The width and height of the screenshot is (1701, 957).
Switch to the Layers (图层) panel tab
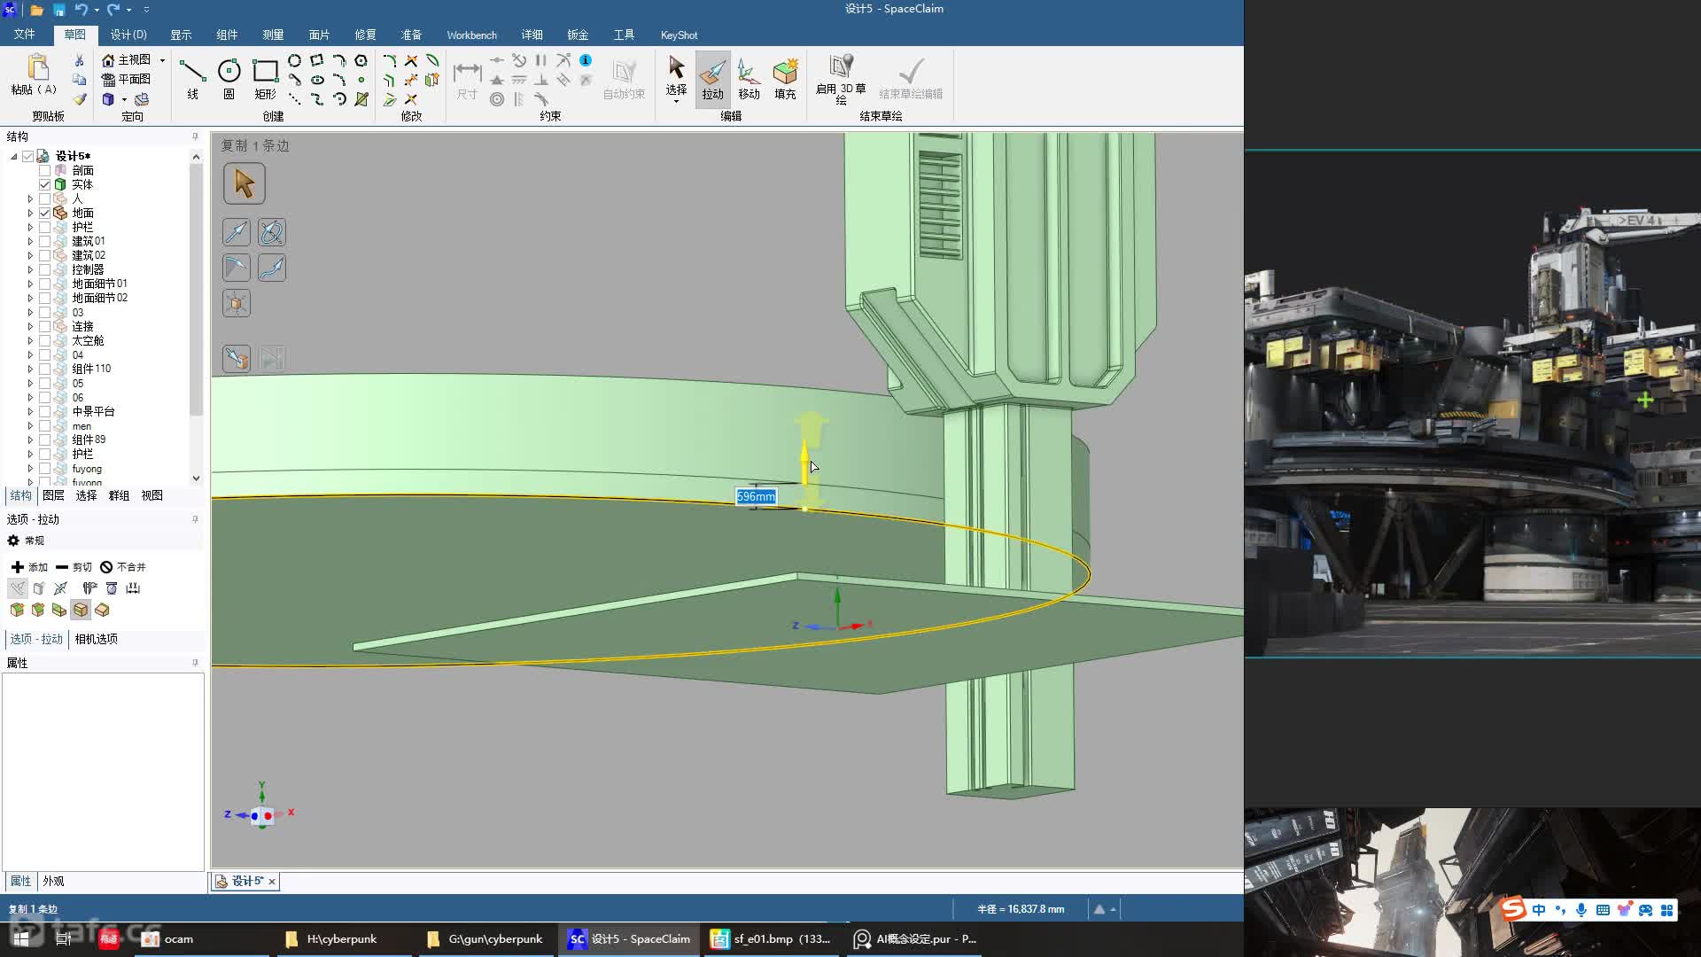tap(53, 495)
